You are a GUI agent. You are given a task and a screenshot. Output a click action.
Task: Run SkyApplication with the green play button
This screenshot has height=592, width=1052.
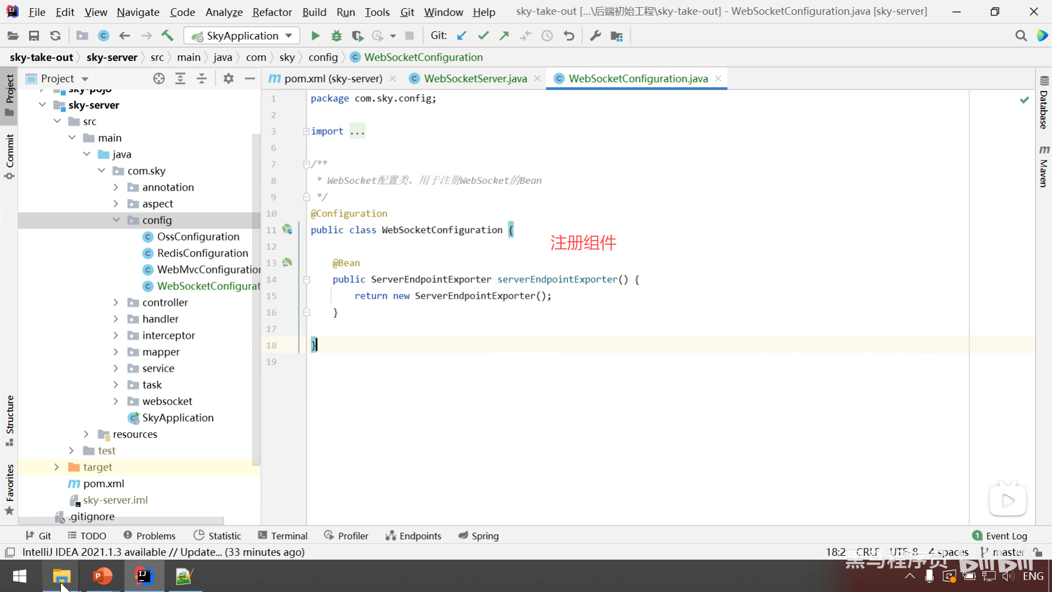click(315, 36)
